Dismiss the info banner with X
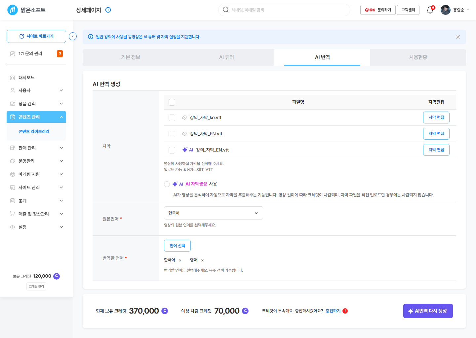 point(458,37)
